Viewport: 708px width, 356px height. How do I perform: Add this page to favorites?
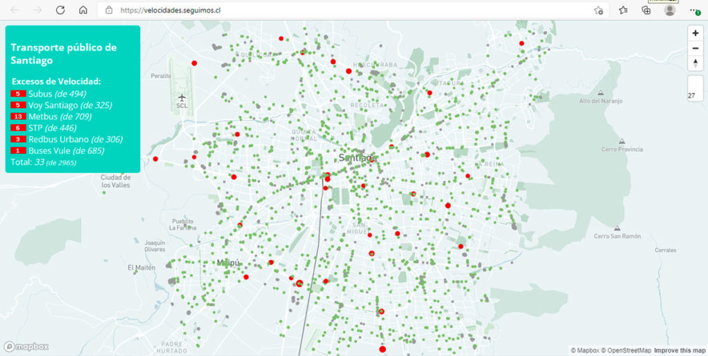[x=598, y=10]
